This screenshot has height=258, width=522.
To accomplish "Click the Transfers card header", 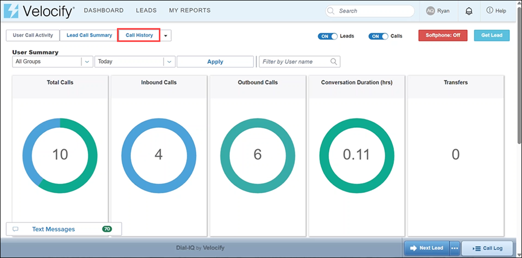I will point(456,87).
